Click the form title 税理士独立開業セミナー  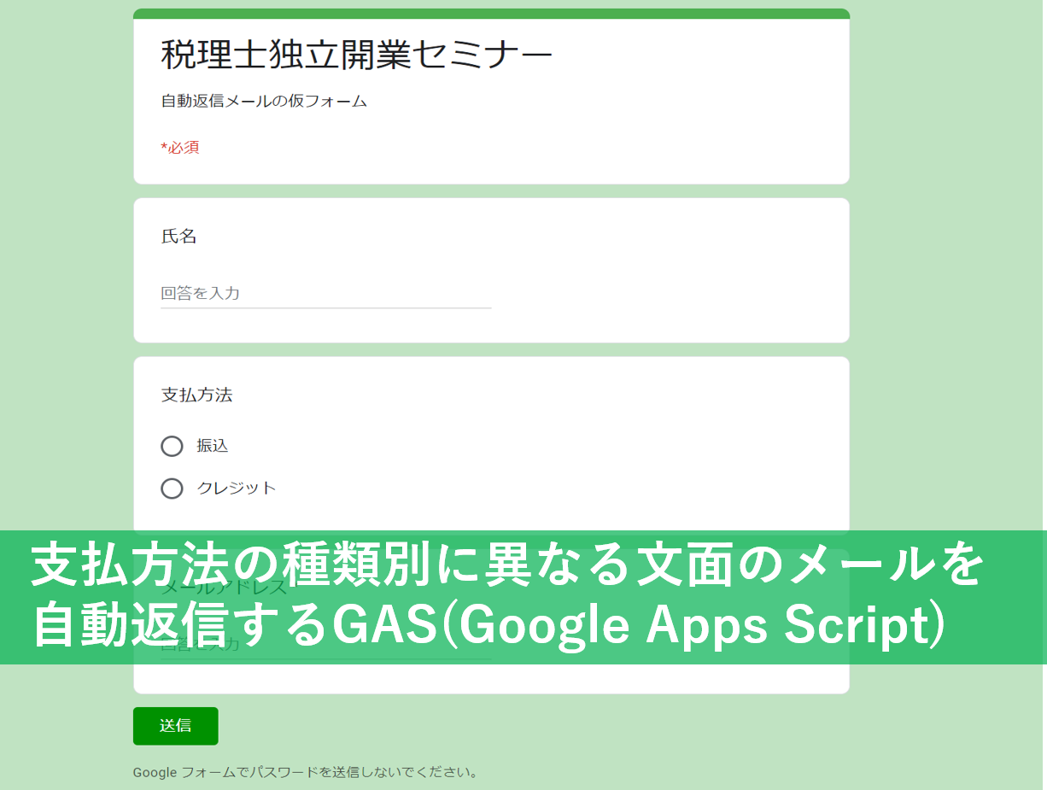click(x=356, y=56)
